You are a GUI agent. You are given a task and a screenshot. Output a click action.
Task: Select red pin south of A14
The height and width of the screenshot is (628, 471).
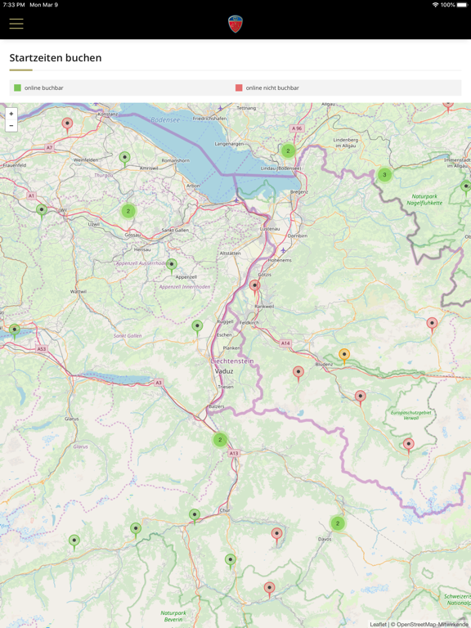[298, 374]
